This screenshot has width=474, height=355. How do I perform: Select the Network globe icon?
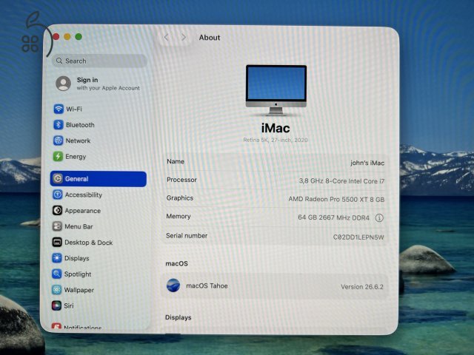pos(58,141)
